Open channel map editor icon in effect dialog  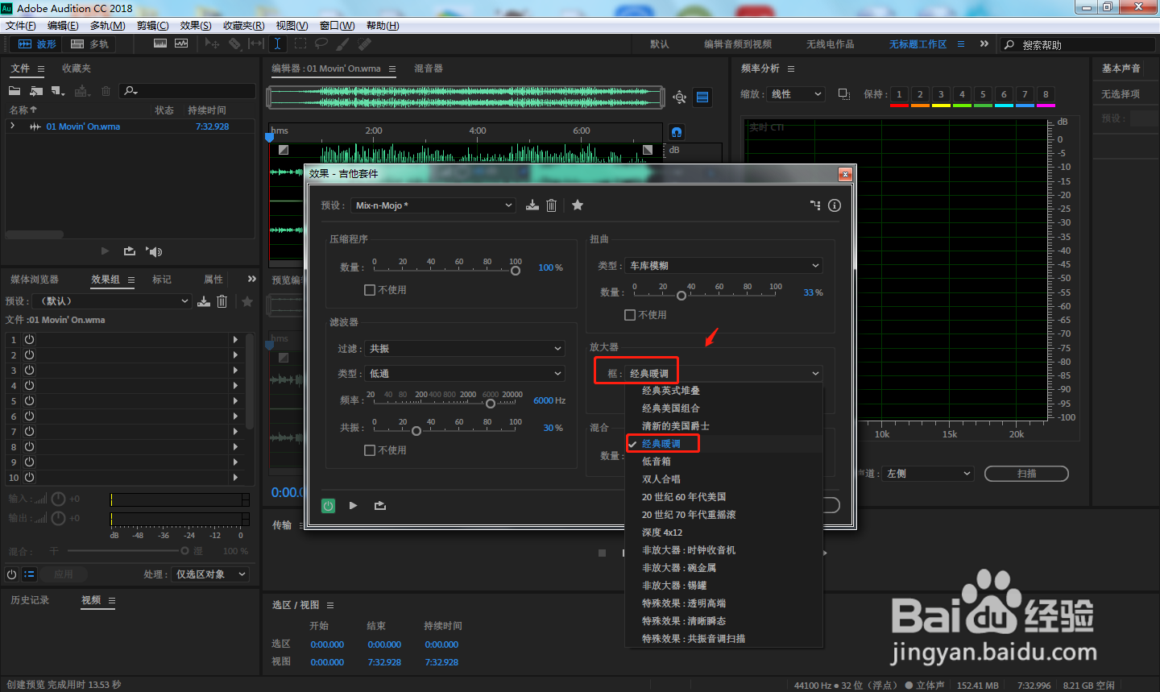tap(815, 205)
